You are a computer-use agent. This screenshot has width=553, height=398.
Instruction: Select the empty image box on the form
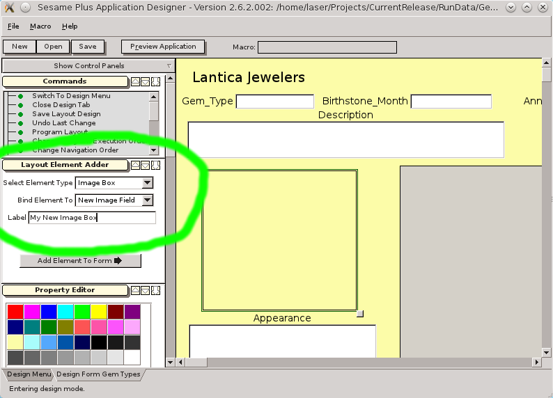[x=280, y=240]
